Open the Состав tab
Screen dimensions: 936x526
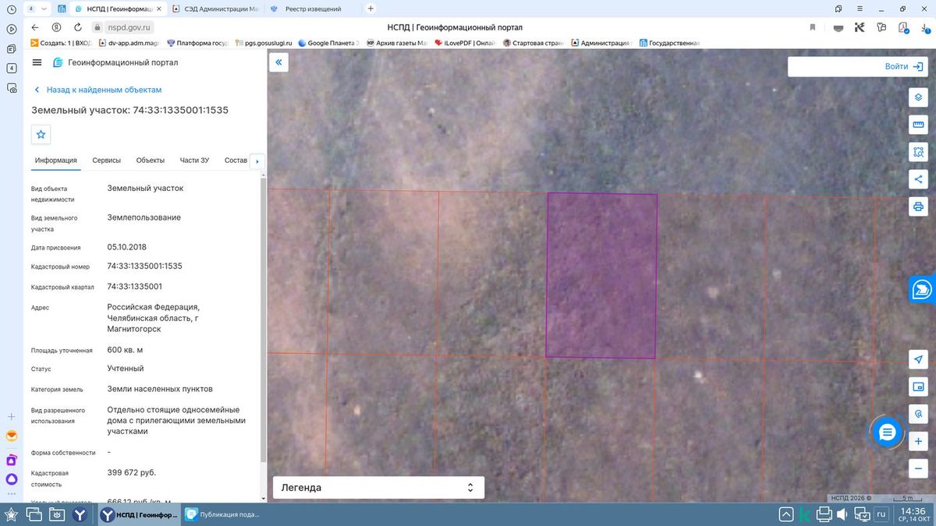pyautogui.click(x=236, y=161)
